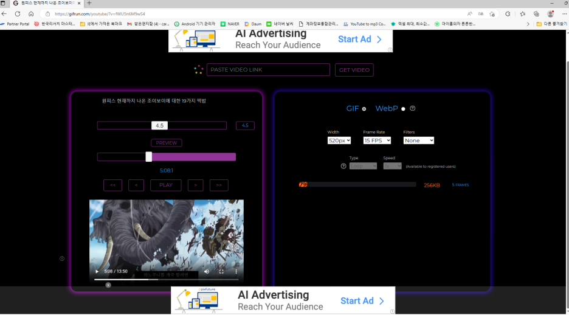Open browser extensions puzzle icon

pos(508,14)
